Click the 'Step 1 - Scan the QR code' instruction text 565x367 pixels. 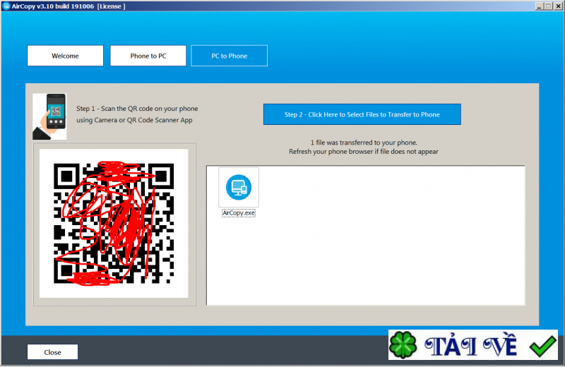(x=137, y=109)
